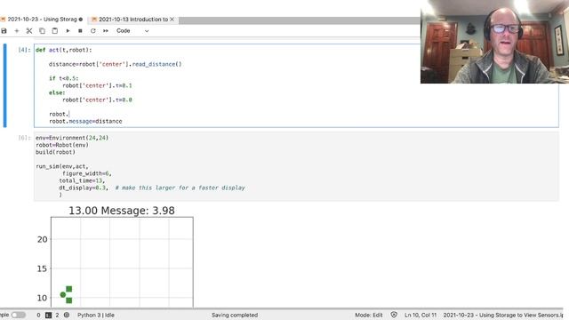
Task: Click the webcam video overlay
Action: 494,42
